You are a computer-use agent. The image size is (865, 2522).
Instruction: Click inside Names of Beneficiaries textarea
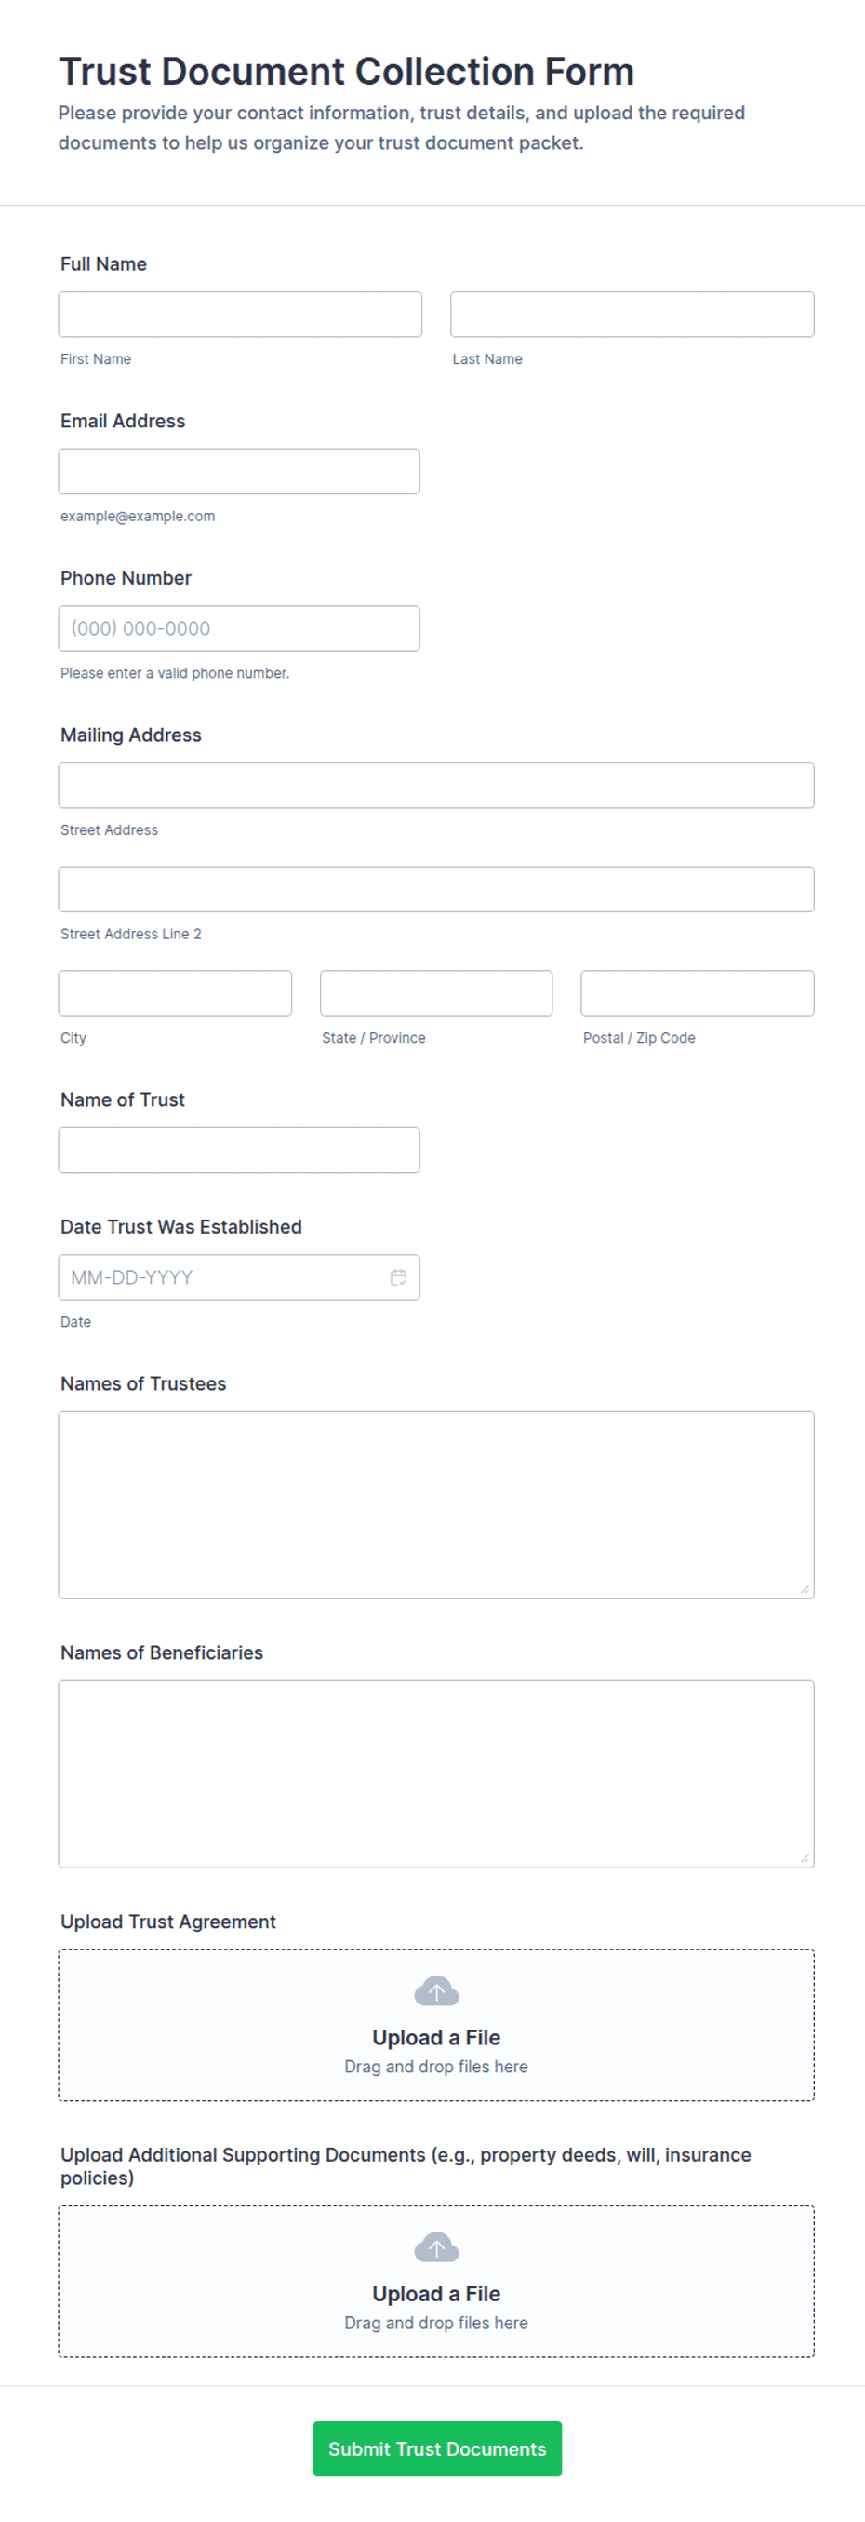(x=436, y=1774)
